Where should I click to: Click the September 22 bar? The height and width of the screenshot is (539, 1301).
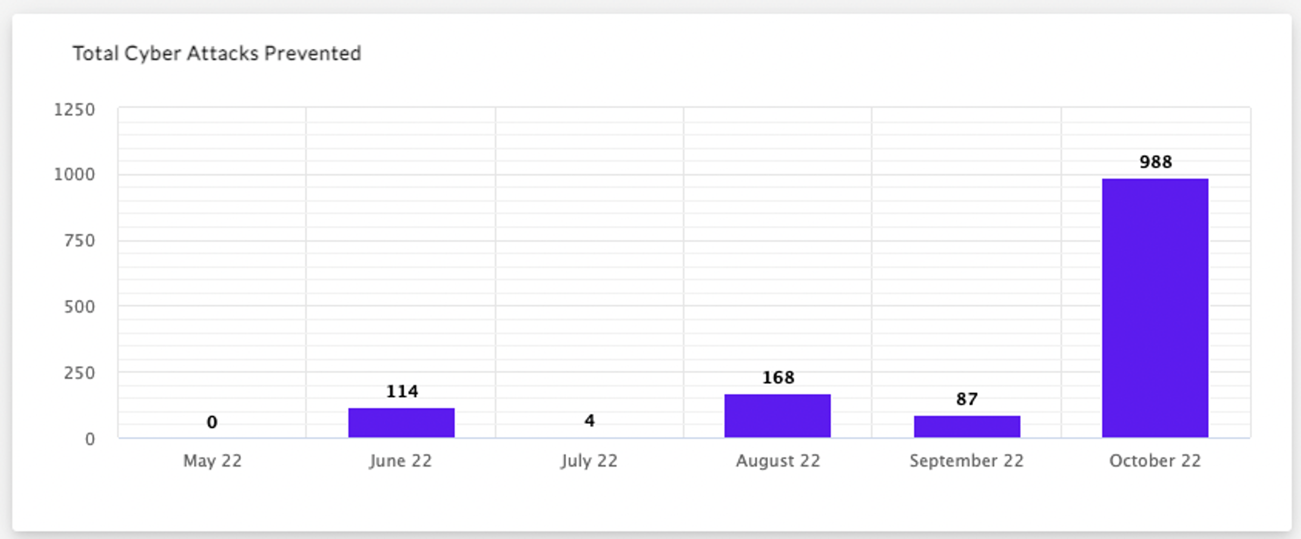tap(967, 426)
